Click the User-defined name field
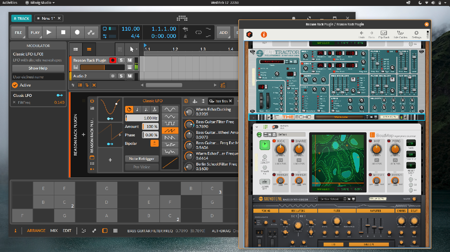Screen dimensions: 450x252 click(38, 77)
